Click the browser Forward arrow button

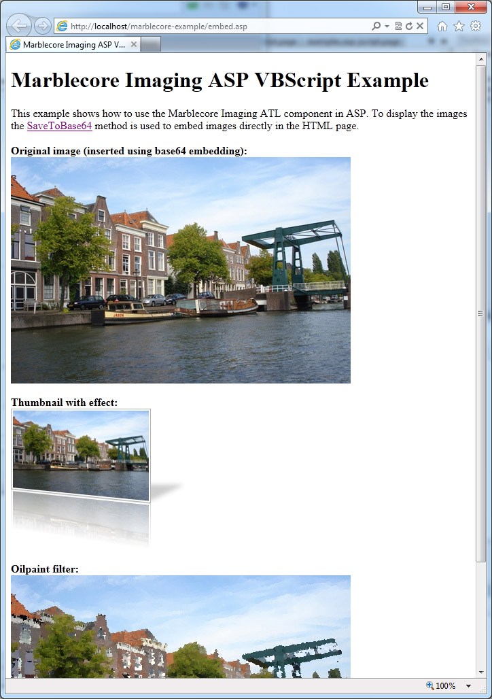point(43,26)
